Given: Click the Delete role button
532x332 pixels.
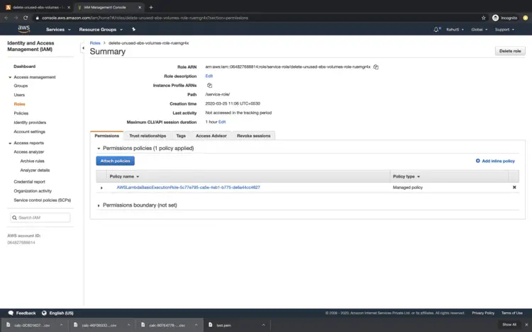Looking at the screenshot, I should tap(510, 51).
